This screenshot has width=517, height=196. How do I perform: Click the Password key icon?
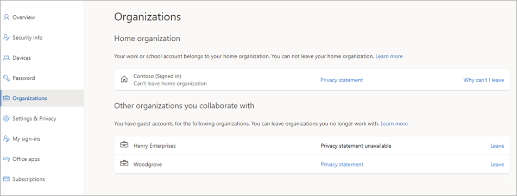coord(7,78)
